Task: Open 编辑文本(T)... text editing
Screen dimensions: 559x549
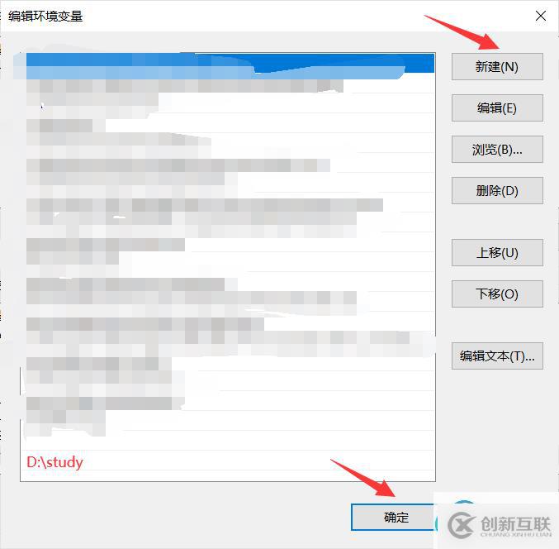Action: click(497, 356)
